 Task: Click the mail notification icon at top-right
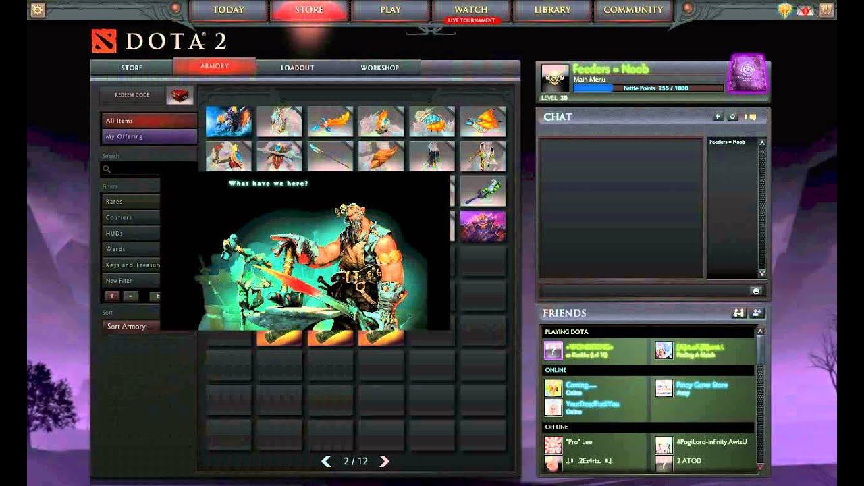pos(805,10)
